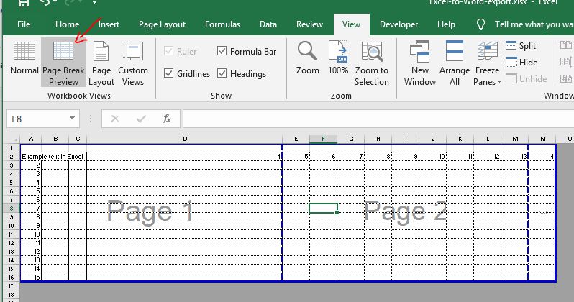Click the disabled Ruler checkbox
The height and width of the screenshot is (302, 574).
[168, 51]
